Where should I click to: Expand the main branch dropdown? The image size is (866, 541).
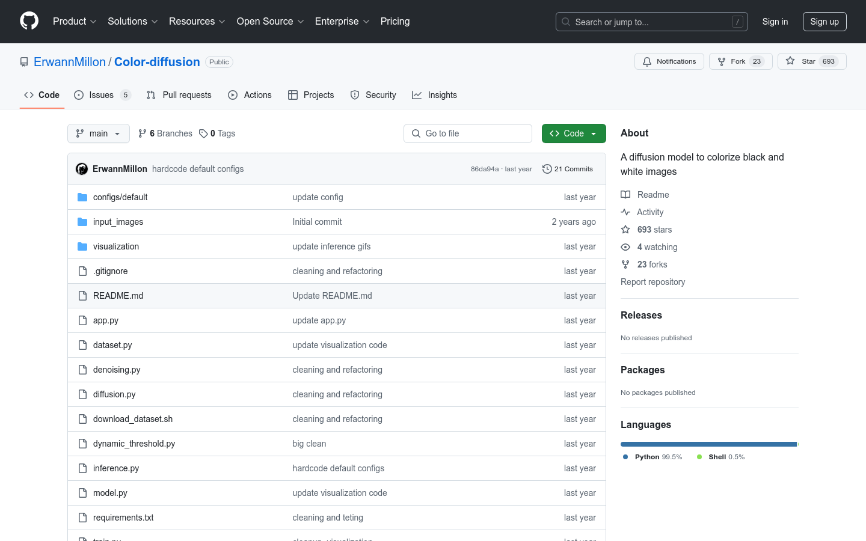pyautogui.click(x=99, y=133)
